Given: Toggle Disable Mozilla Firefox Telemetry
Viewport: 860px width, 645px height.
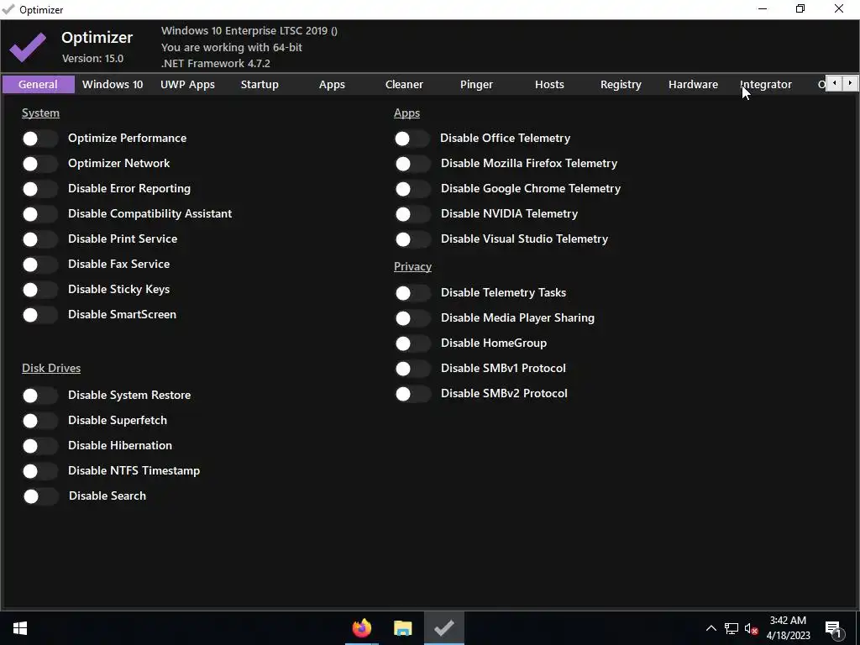Looking at the screenshot, I should point(412,164).
